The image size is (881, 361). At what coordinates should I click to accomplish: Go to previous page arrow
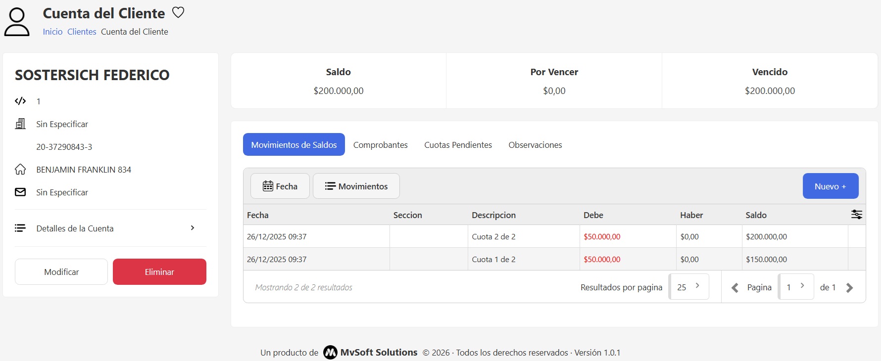click(x=735, y=288)
